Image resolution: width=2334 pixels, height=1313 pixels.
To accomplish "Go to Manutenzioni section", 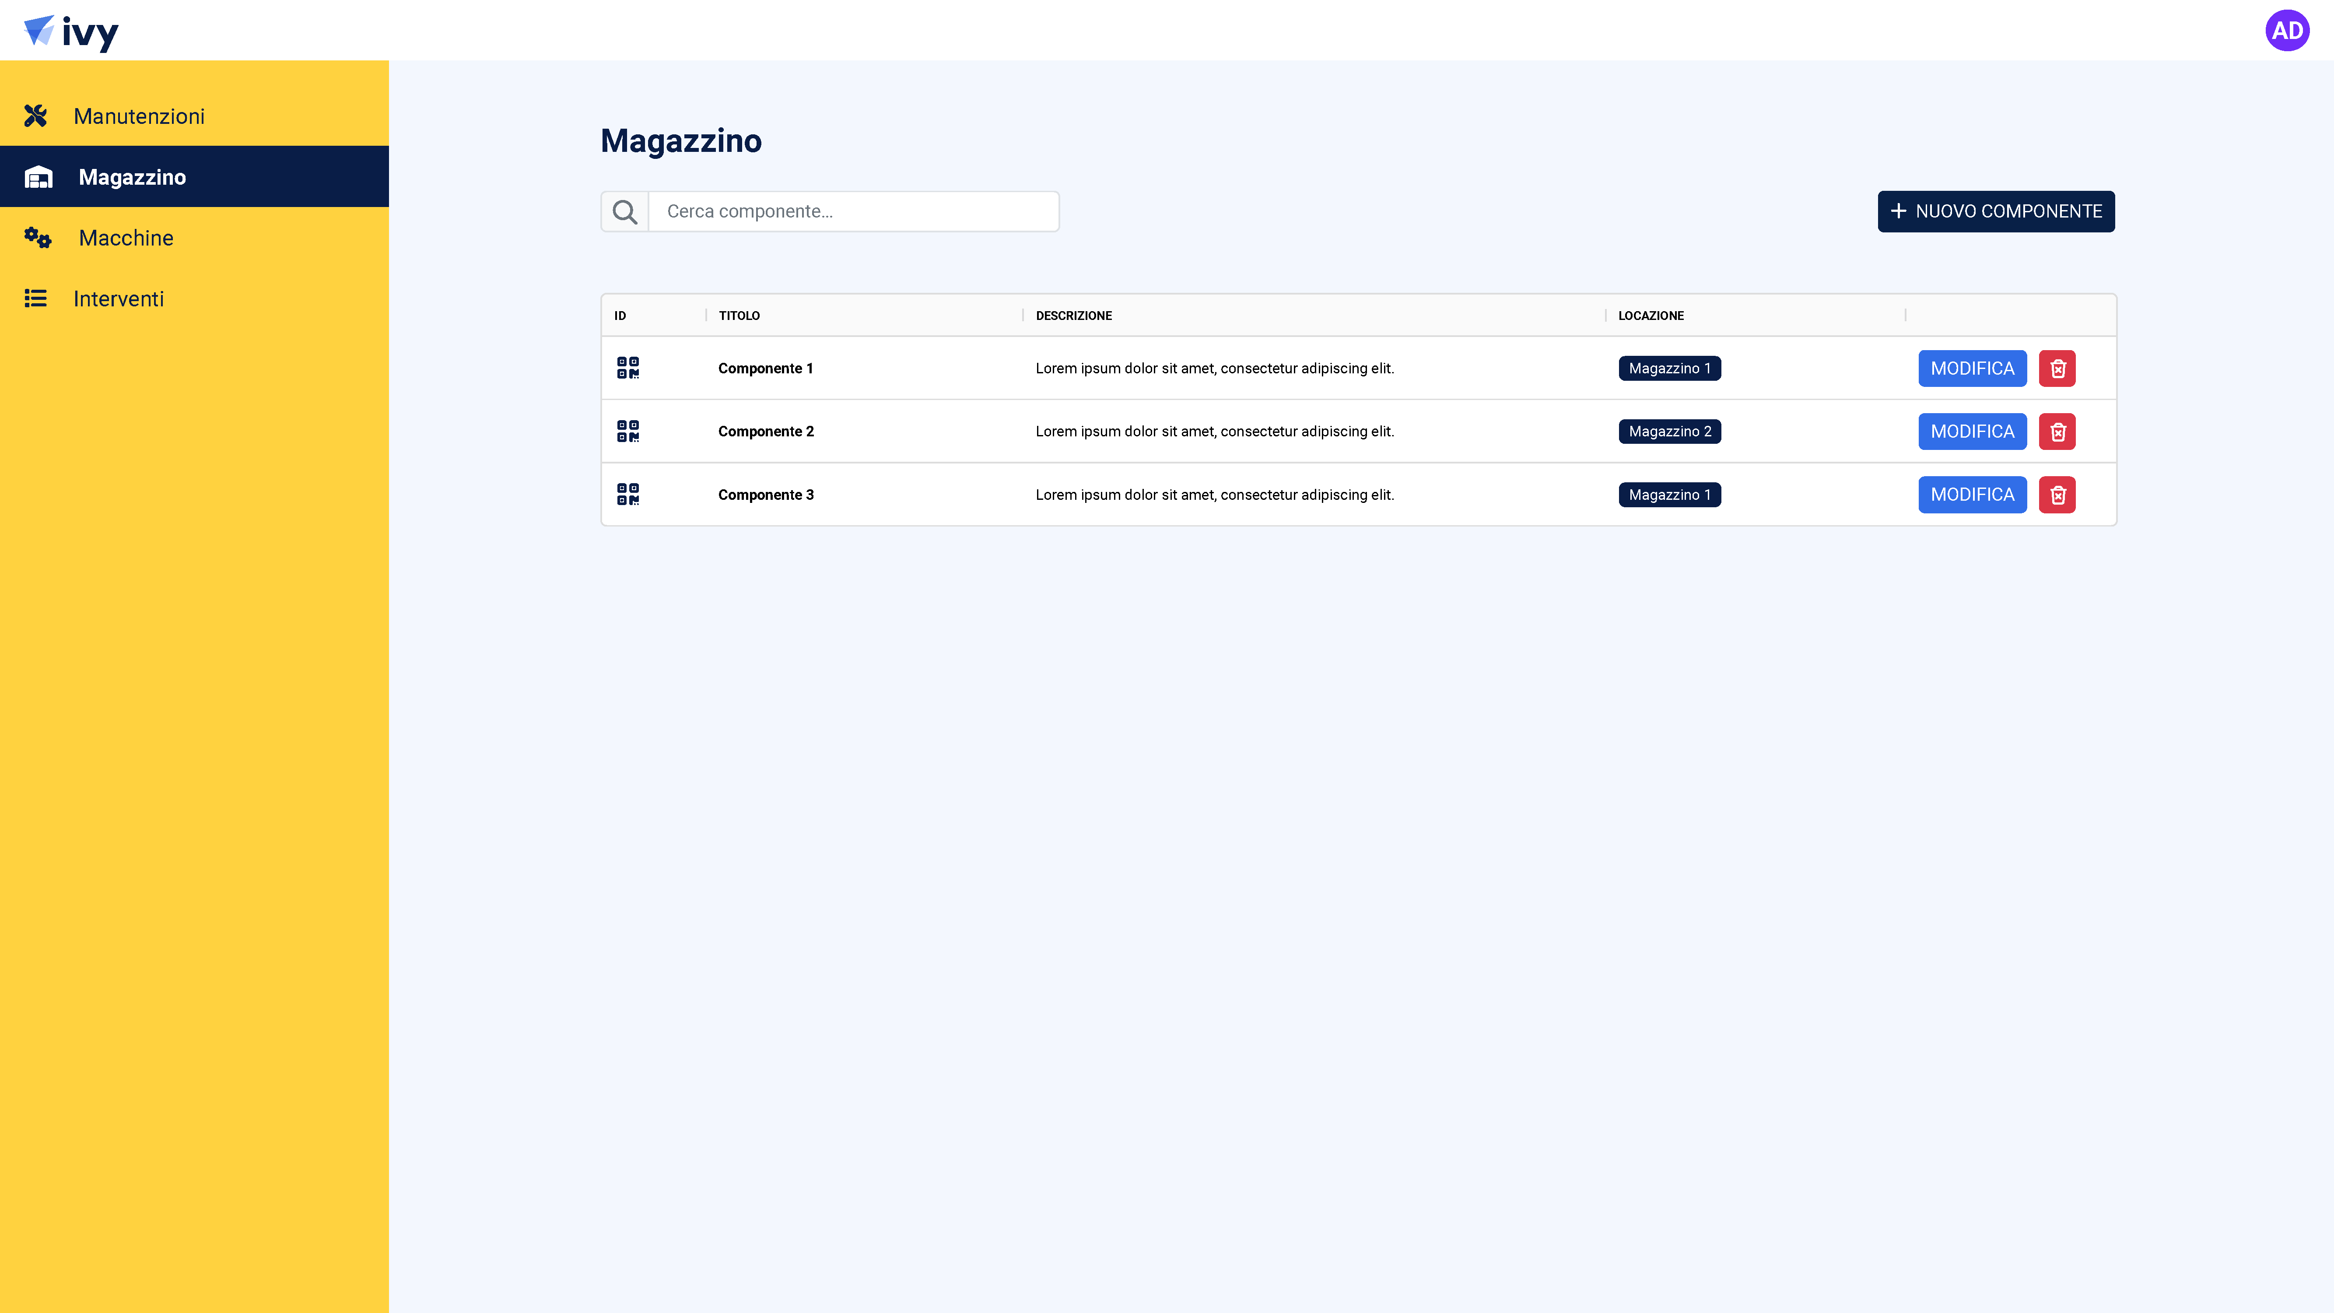I will (x=195, y=116).
